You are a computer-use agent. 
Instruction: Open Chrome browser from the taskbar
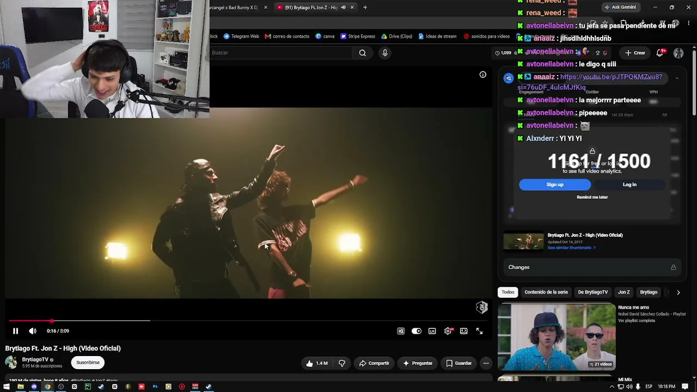(x=47, y=387)
